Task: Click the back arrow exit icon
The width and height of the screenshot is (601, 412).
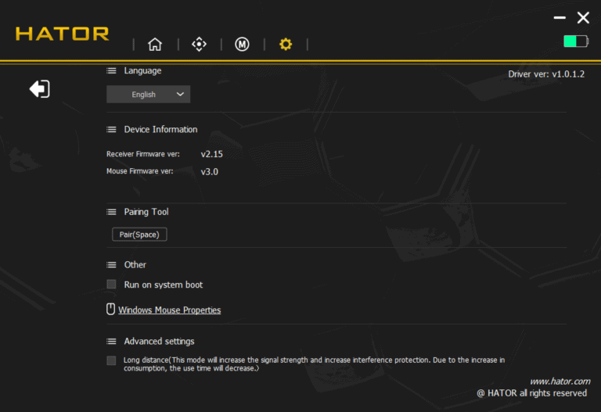Action: point(39,89)
